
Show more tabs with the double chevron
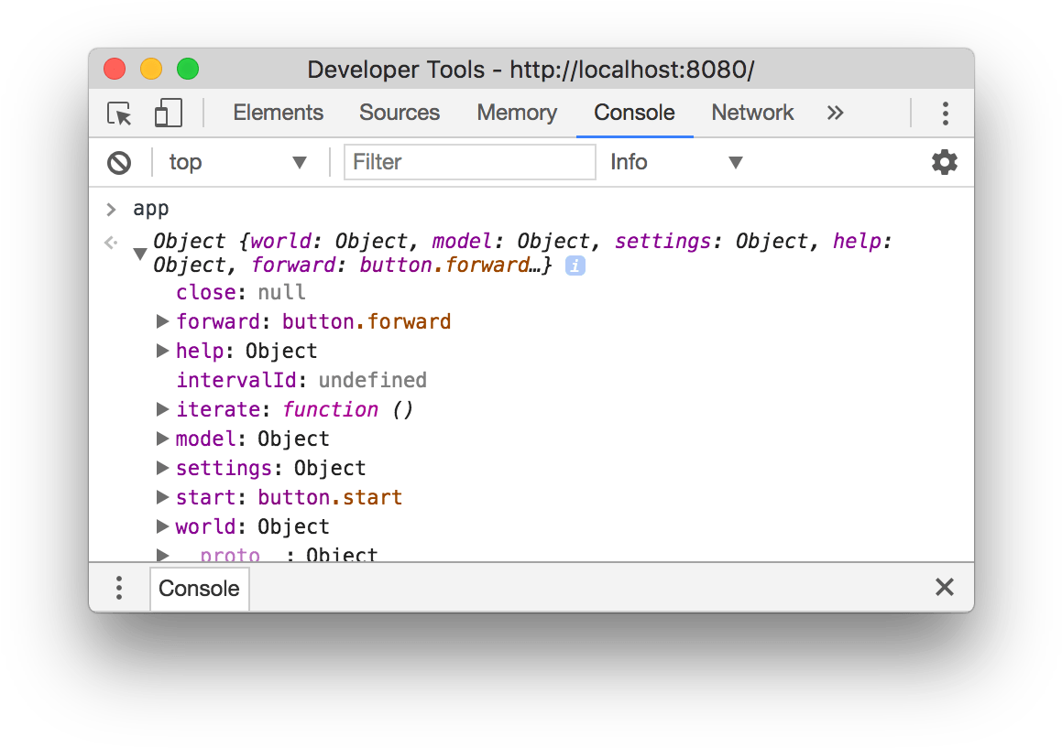(835, 114)
